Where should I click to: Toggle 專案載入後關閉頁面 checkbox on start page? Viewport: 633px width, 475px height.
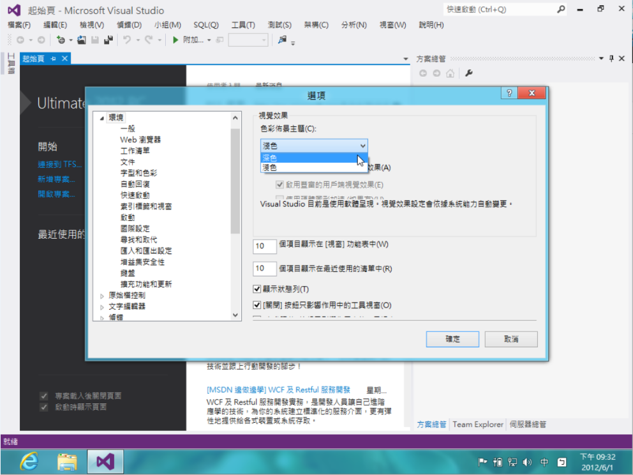coord(44,396)
